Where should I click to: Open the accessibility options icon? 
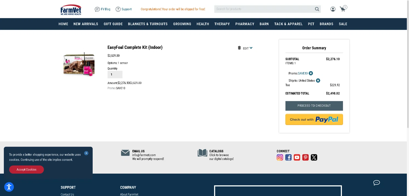click(9, 187)
